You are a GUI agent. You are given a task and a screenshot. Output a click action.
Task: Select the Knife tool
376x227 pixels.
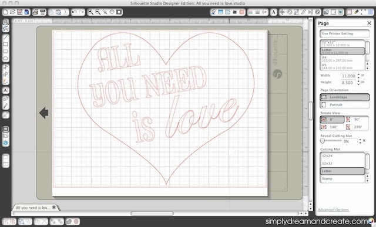[5, 106]
